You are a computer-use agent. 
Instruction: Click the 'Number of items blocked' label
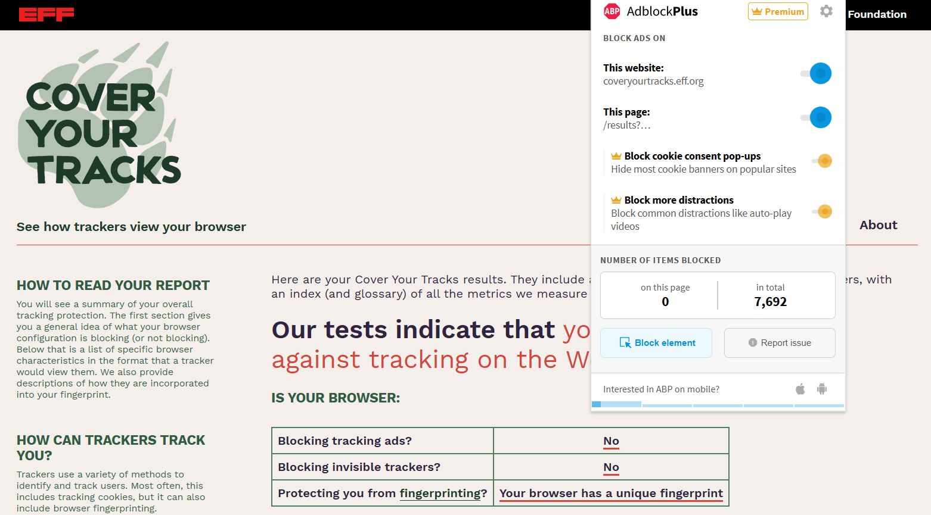(x=660, y=260)
